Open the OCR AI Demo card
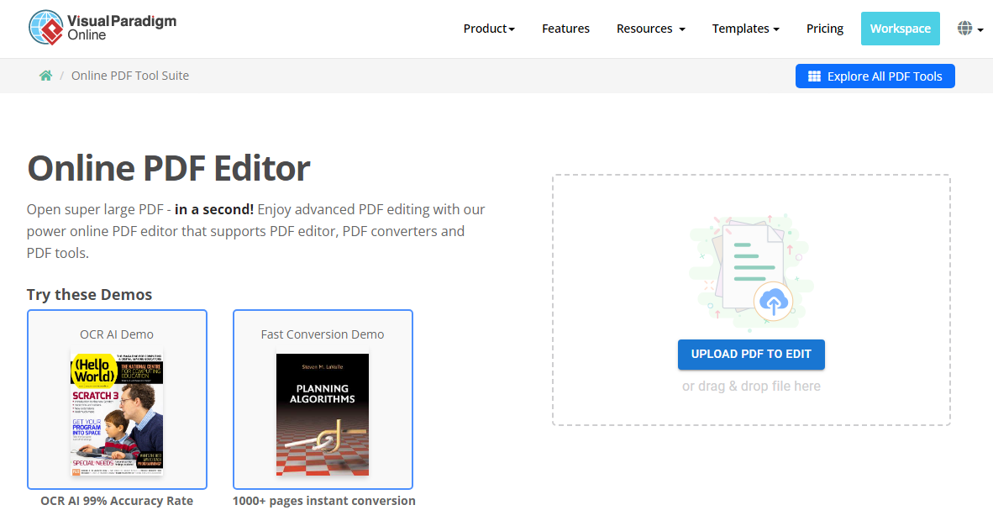The image size is (993, 526). (117, 399)
